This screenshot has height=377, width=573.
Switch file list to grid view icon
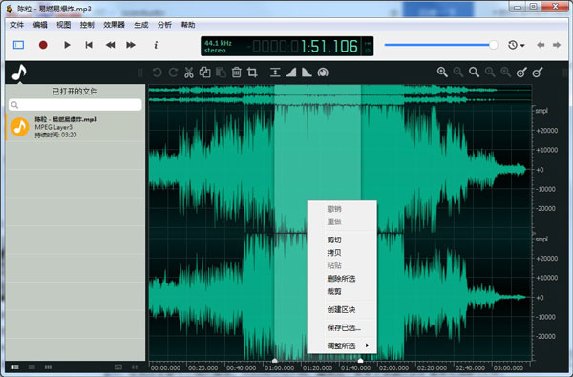click(48, 367)
